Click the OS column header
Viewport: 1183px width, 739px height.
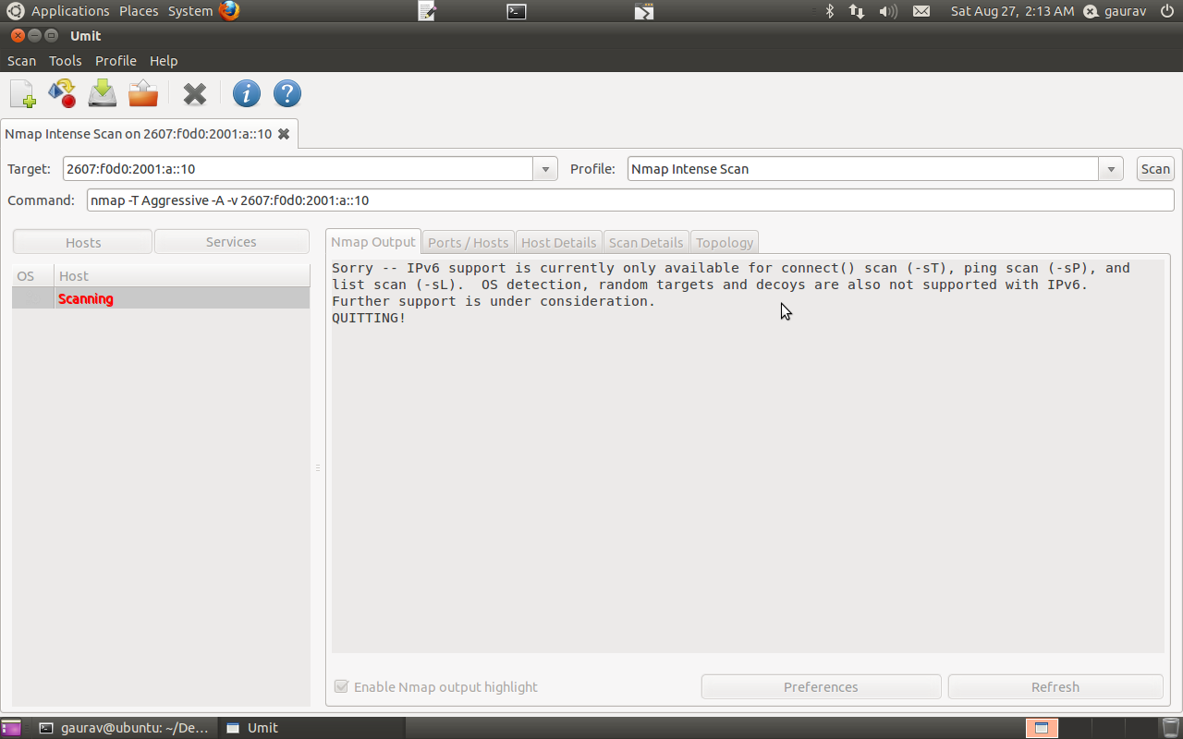click(33, 276)
